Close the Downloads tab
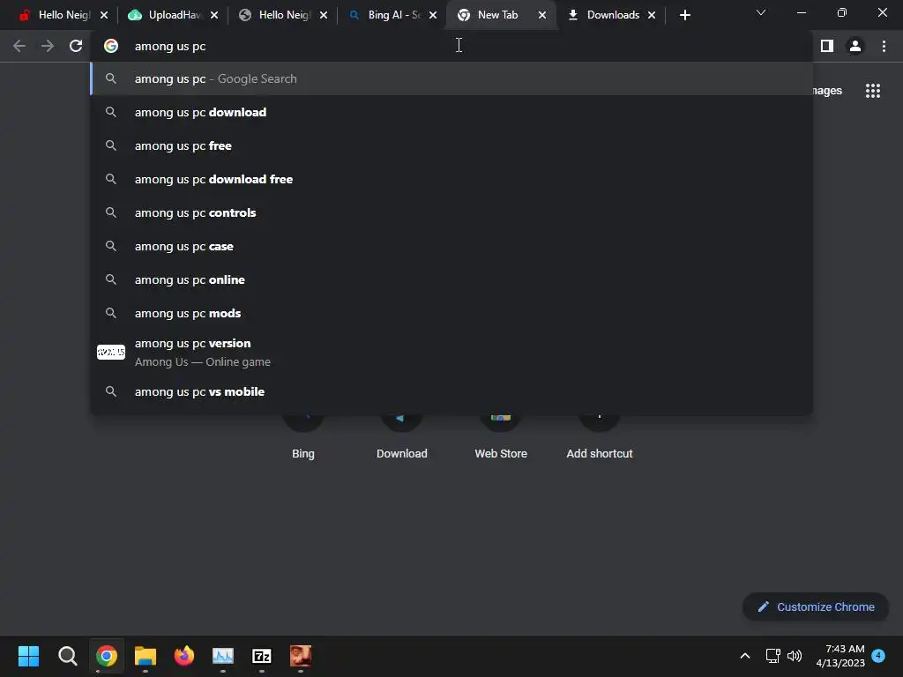Viewport: 903px width, 677px height. [x=652, y=15]
